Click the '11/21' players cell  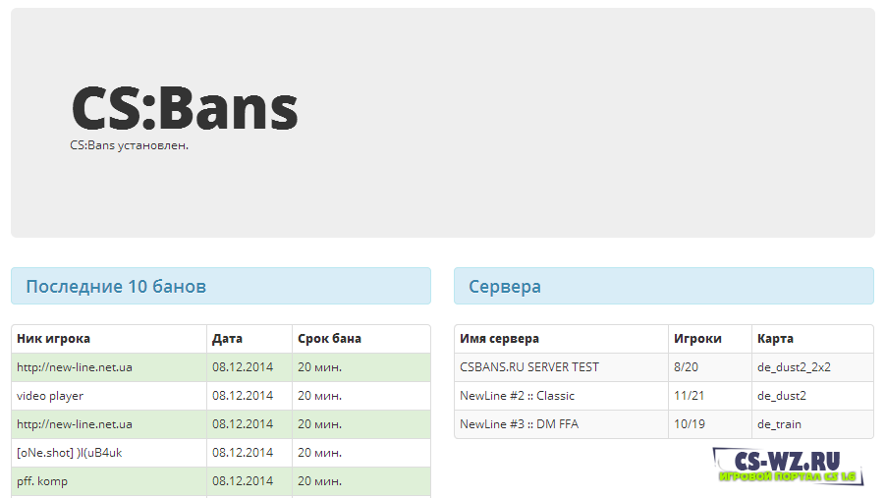pyautogui.click(x=710, y=396)
